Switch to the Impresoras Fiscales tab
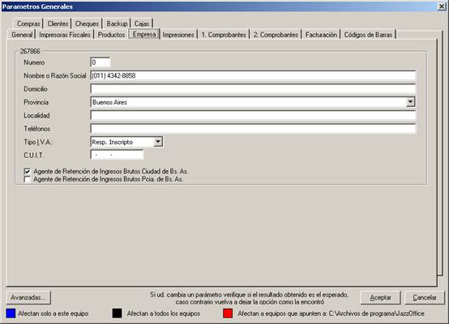This screenshot has height=324, width=449. [65, 35]
